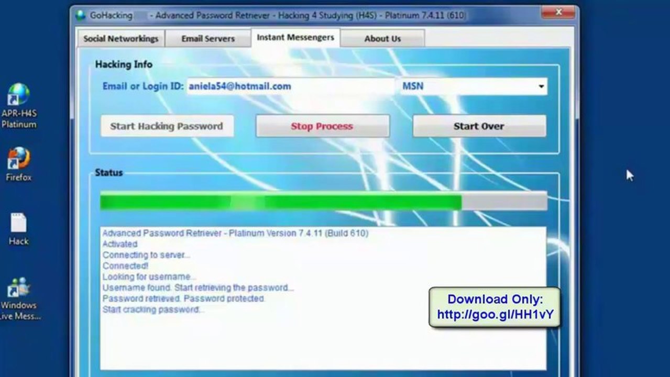Click the 'Activated' log line

120,244
